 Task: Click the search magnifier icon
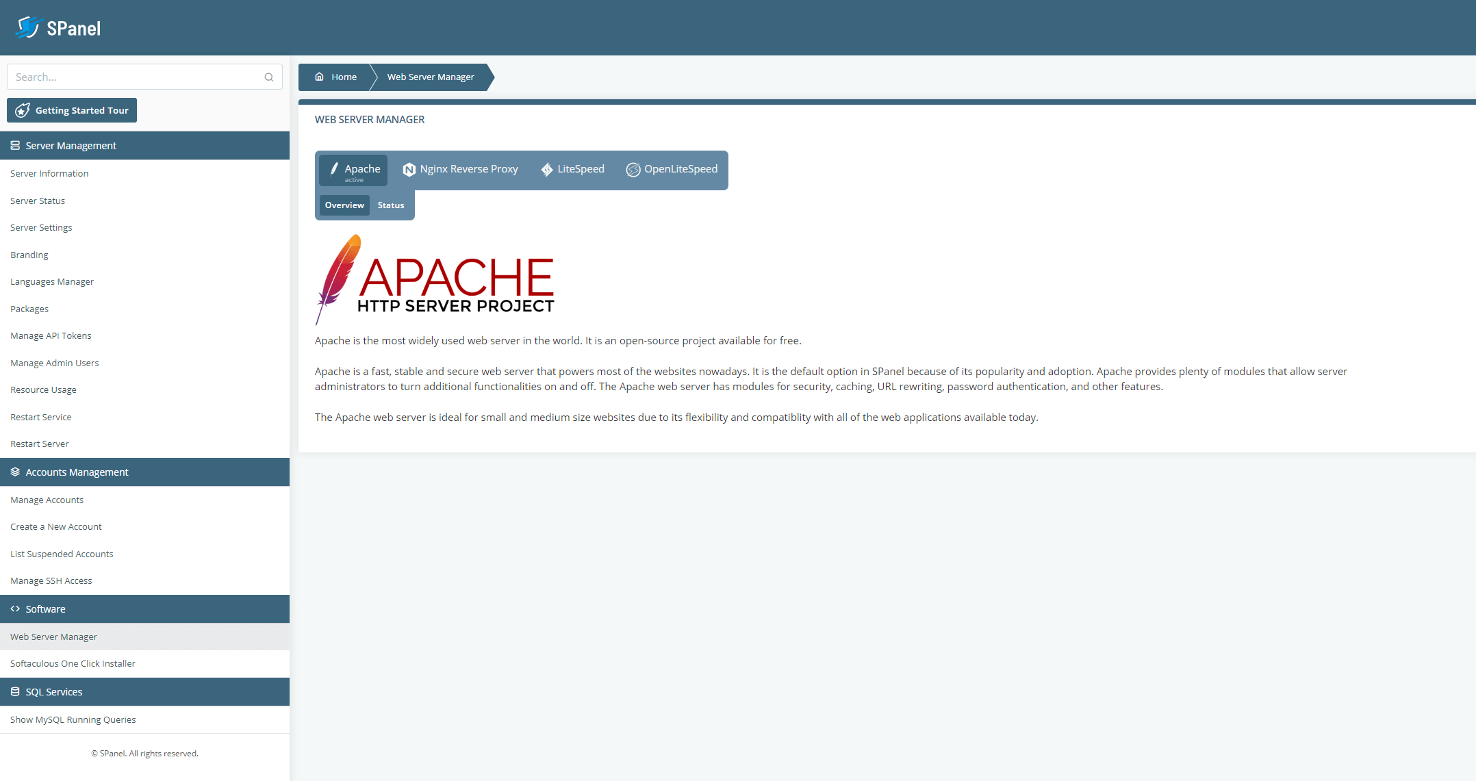point(269,77)
